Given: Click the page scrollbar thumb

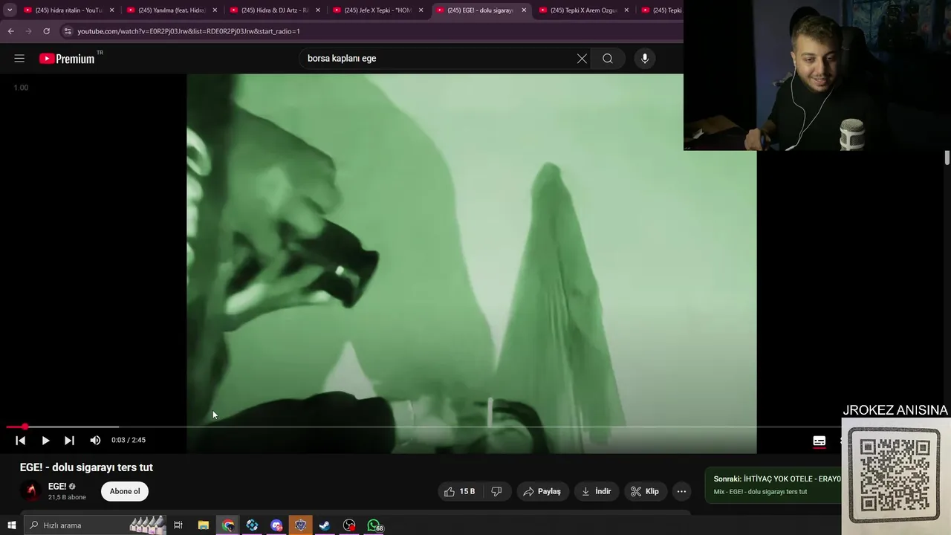Looking at the screenshot, I should (947, 158).
